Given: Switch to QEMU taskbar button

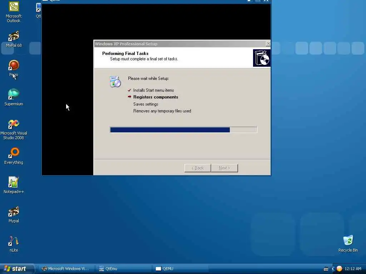Looking at the screenshot, I should click(x=180, y=269).
